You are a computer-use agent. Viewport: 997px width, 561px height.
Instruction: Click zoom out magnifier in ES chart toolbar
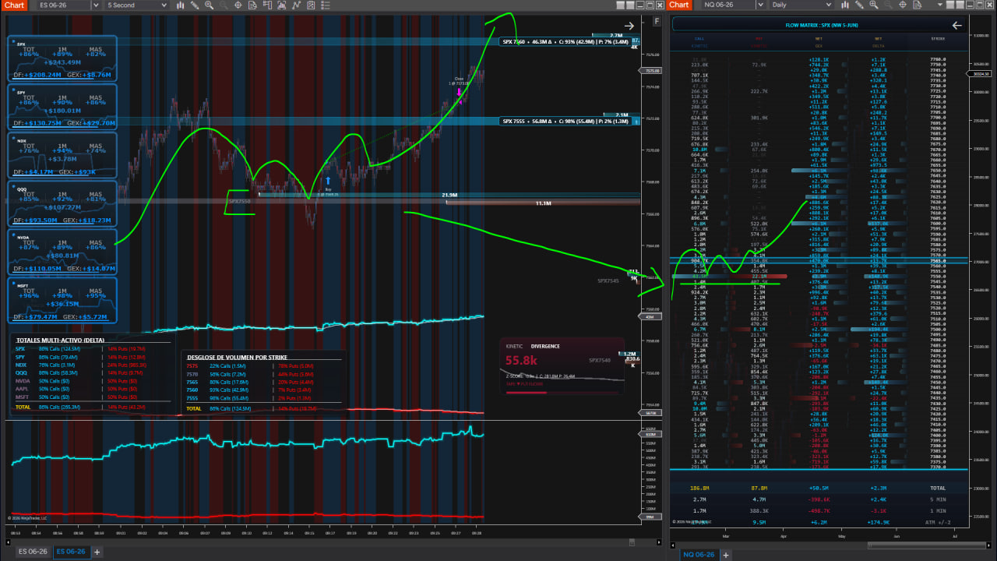click(x=223, y=5)
